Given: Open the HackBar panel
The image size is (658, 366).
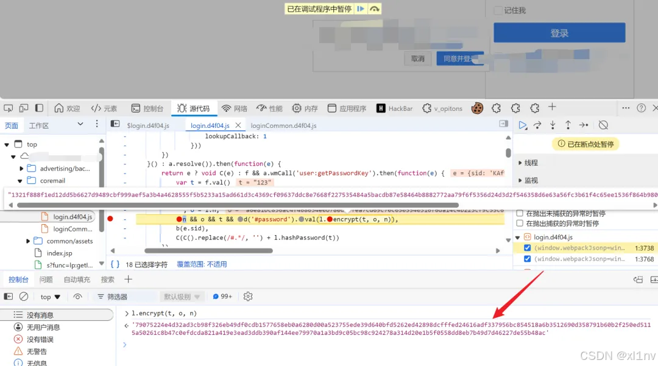Looking at the screenshot, I should (394, 108).
